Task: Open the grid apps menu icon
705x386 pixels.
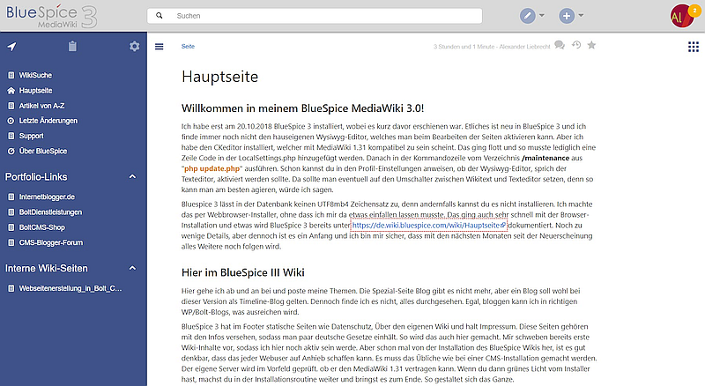Action: tap(694, 47)
